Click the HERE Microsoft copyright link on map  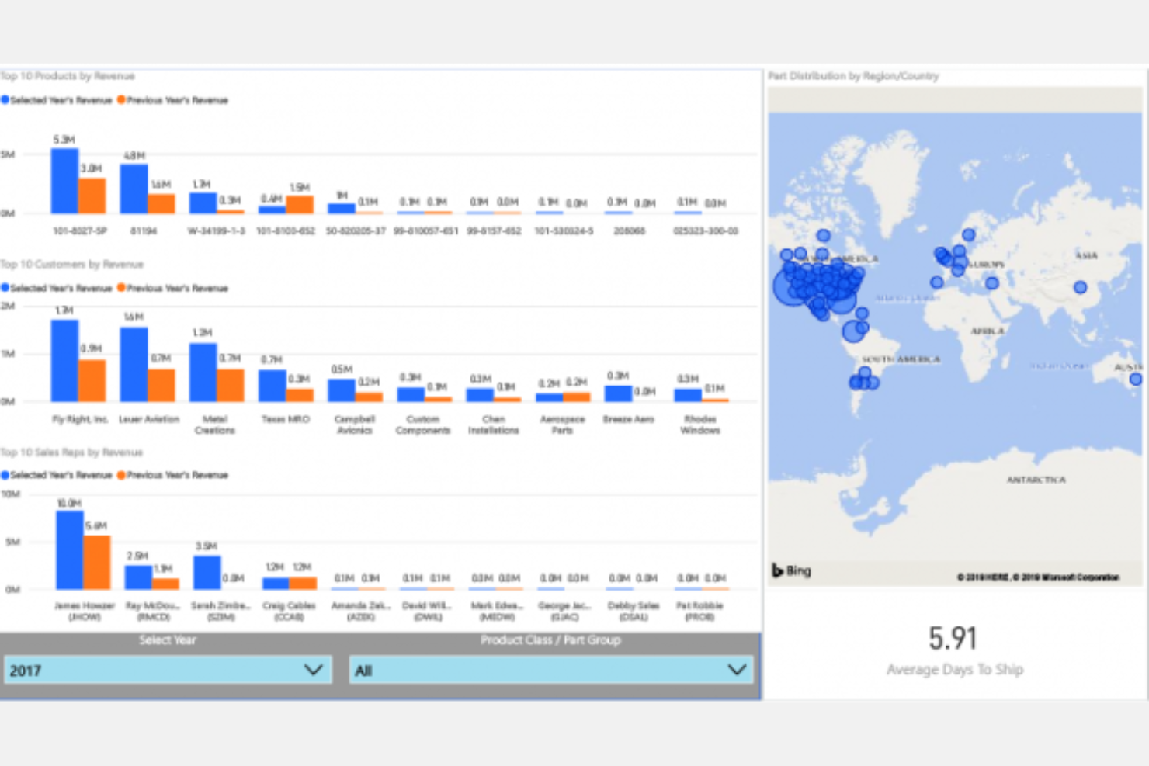[x=1037, y=577]
